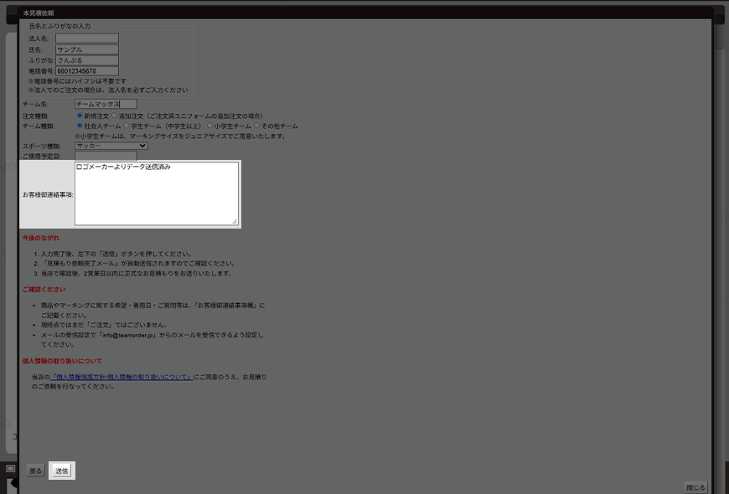
Task: Click the textarea resize handle corner
Action: (235, 222)
